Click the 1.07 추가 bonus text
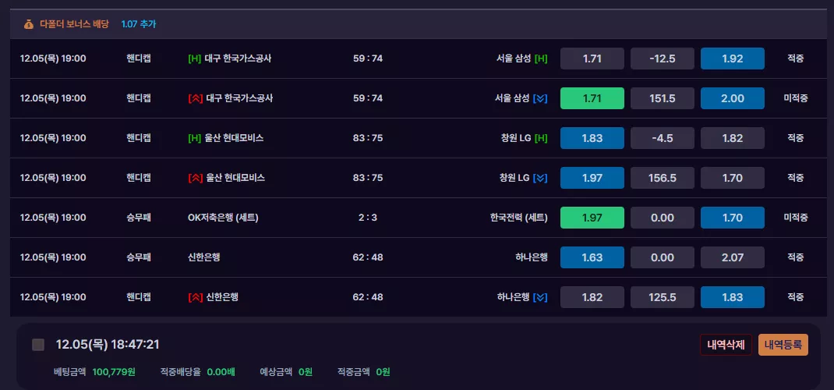 tap(138, 24)
